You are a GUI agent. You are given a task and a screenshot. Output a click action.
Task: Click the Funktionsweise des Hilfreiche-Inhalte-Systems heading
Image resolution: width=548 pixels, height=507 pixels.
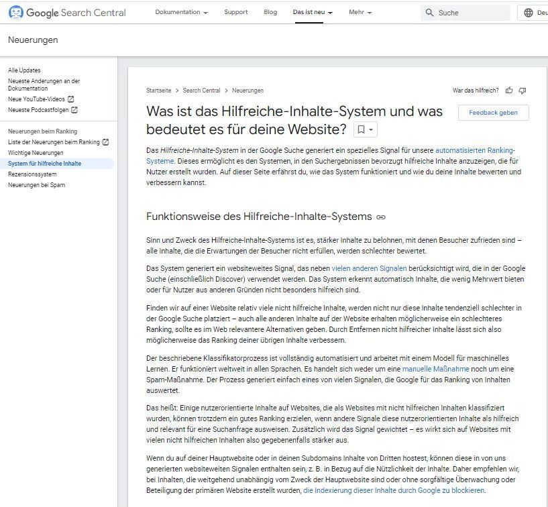pyautogui.click(x=259, y=217)
